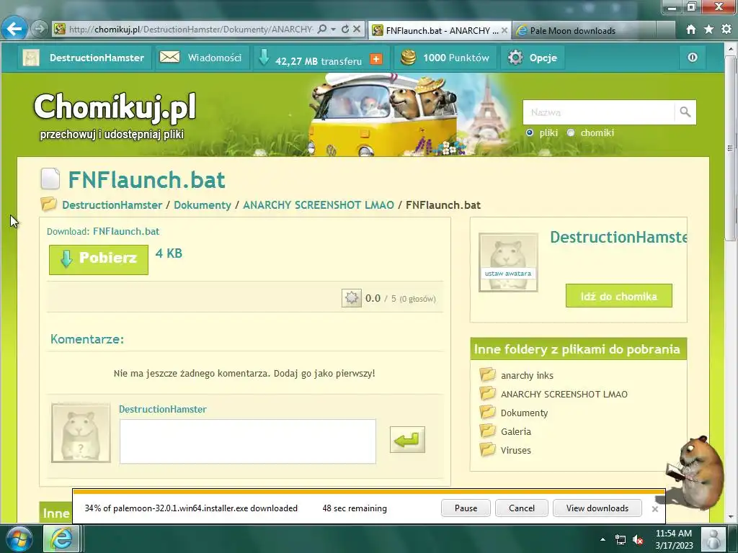738x553 pixels.
Task: Open the browser Tools gear icon
Action: [x=726, y=29]
